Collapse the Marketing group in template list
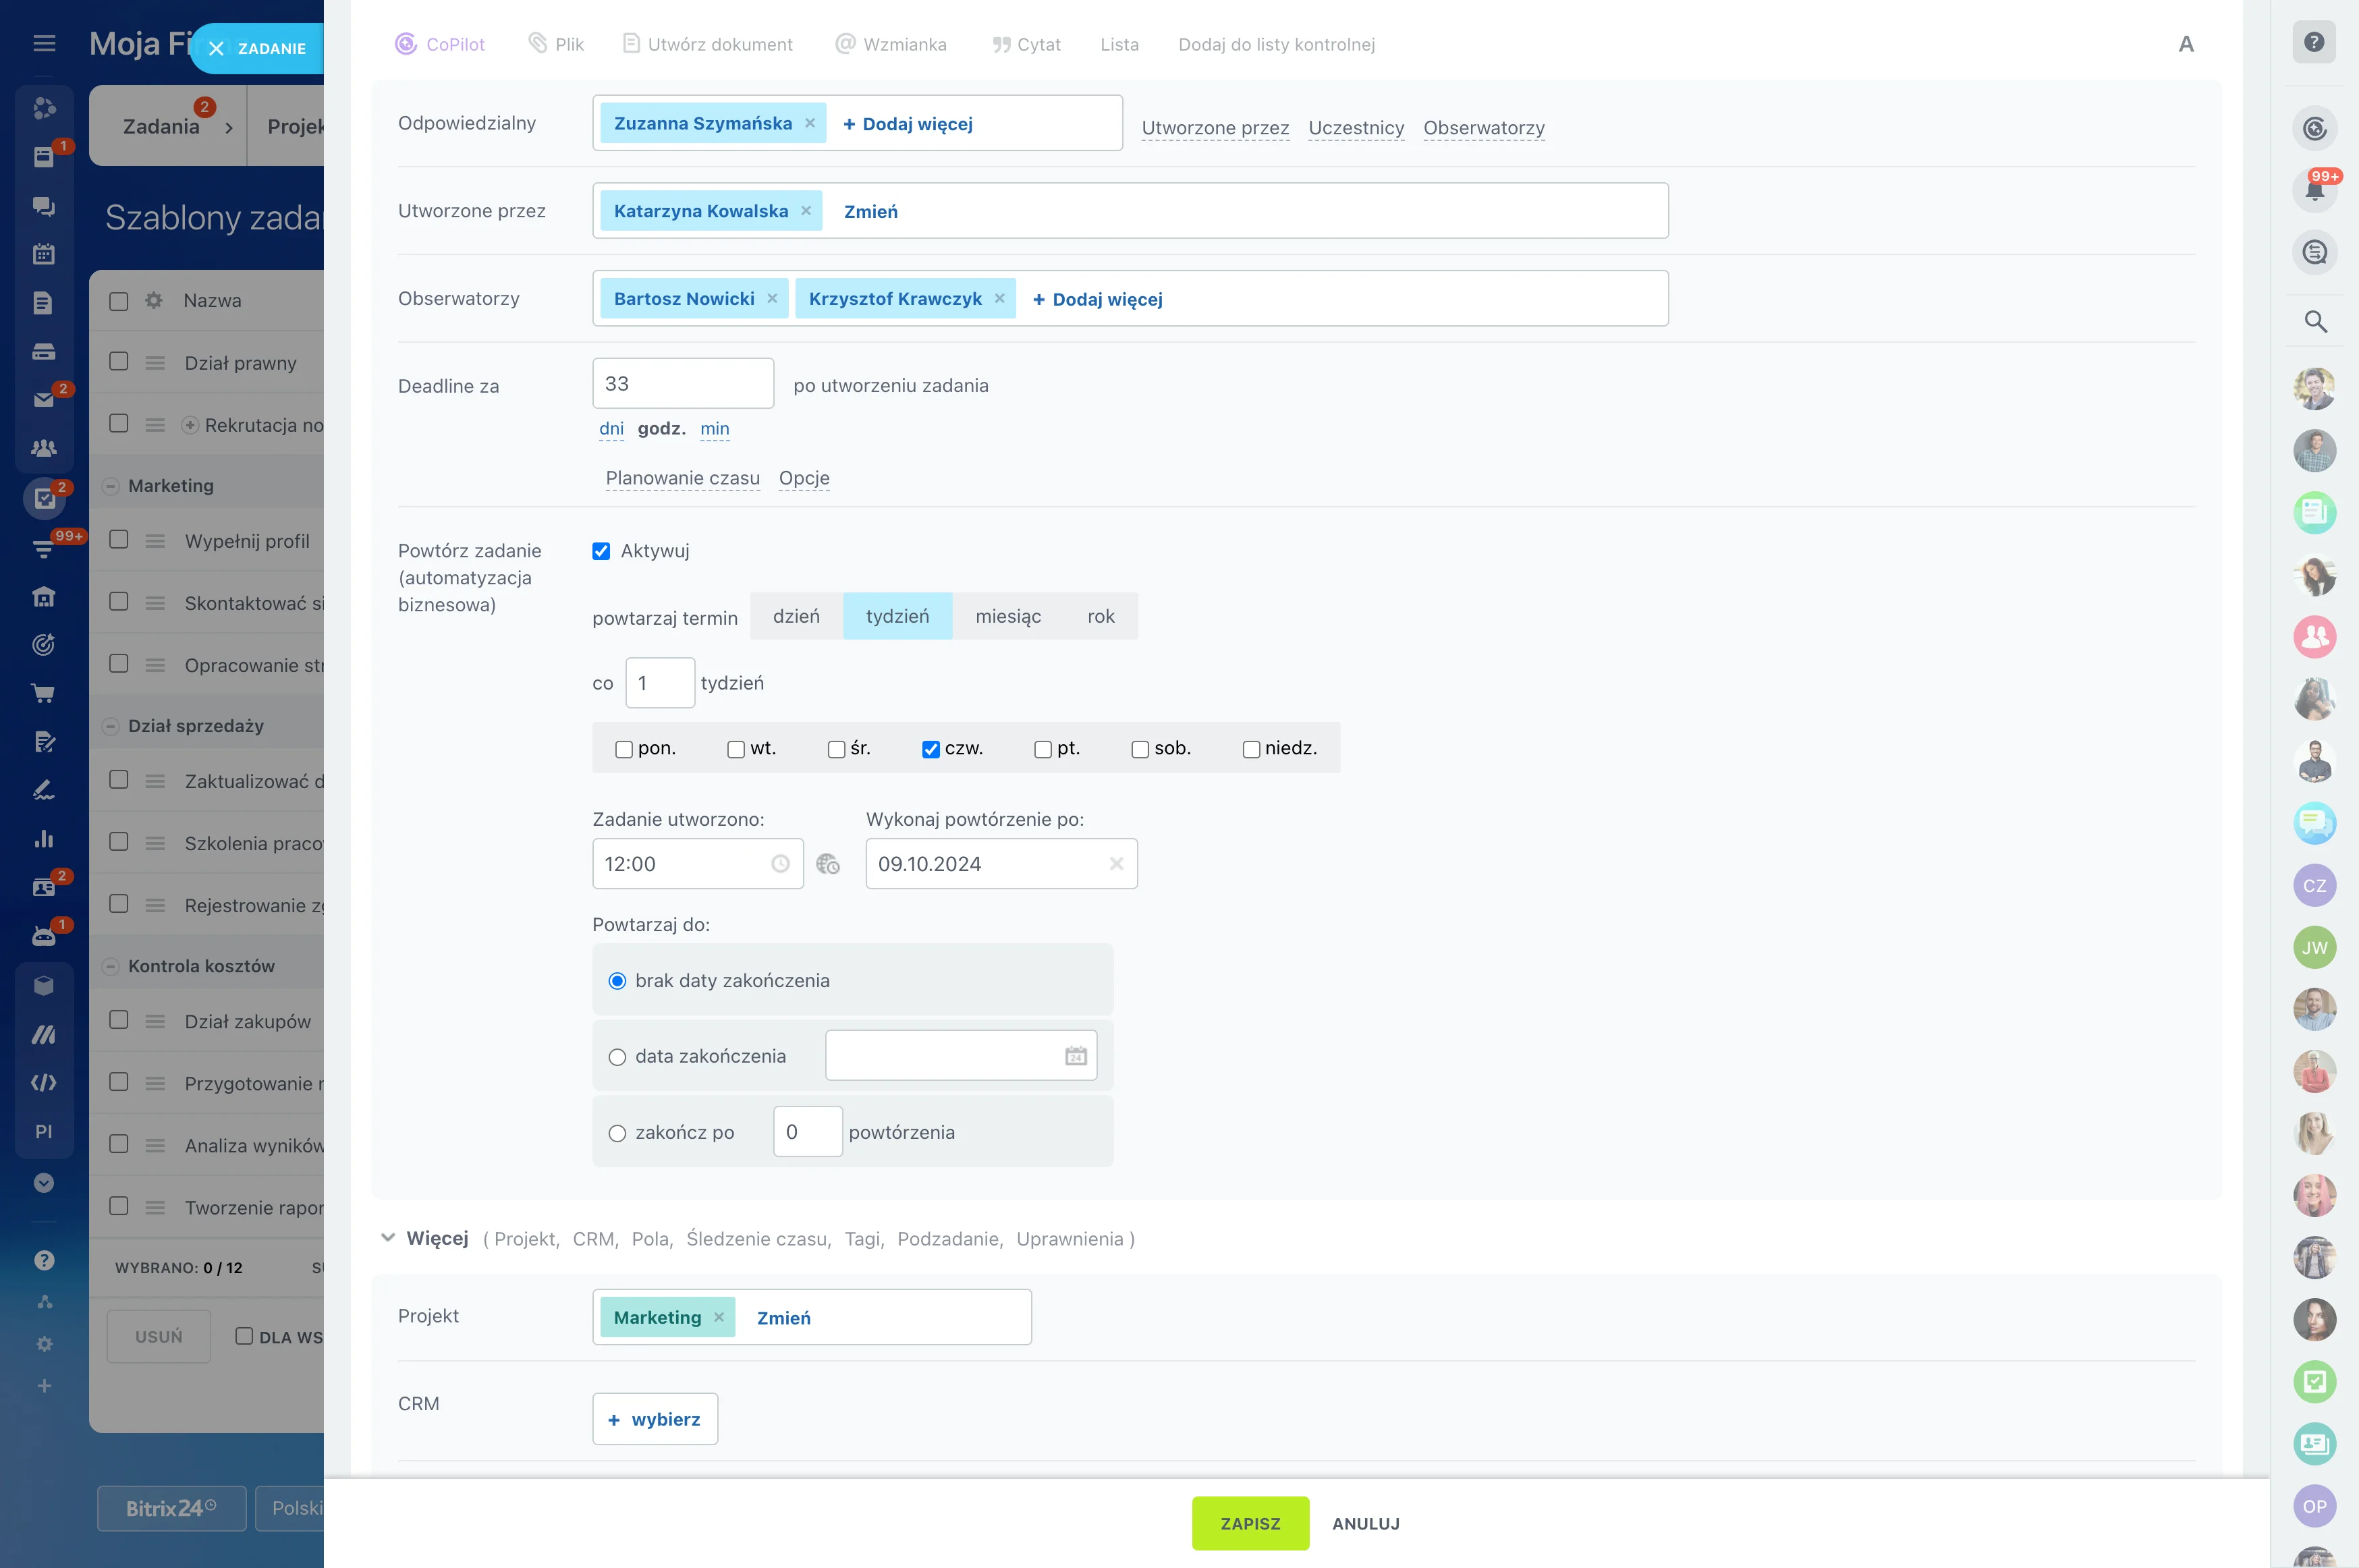Image resolution: width=2359 pixels, height=1568 pixels. coord(110,485)
